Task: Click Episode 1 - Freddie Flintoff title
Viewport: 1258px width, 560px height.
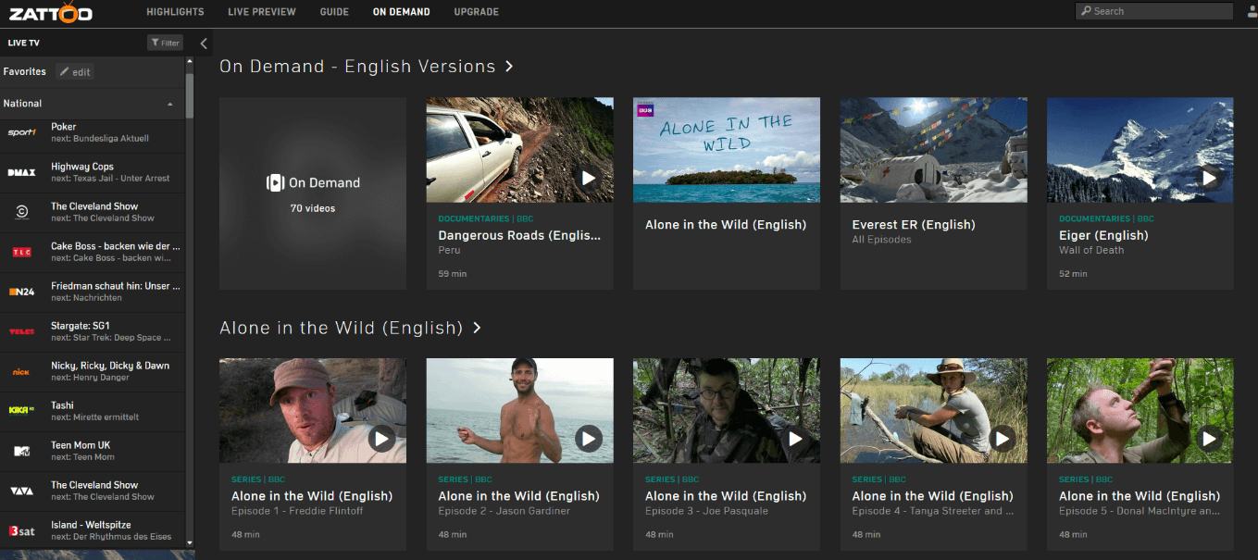Action: (x=298, y=511)
